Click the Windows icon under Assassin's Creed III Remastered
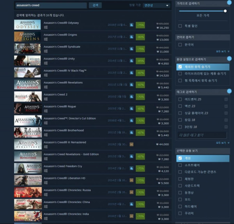The image size is (234, 224). pos(46,147)
